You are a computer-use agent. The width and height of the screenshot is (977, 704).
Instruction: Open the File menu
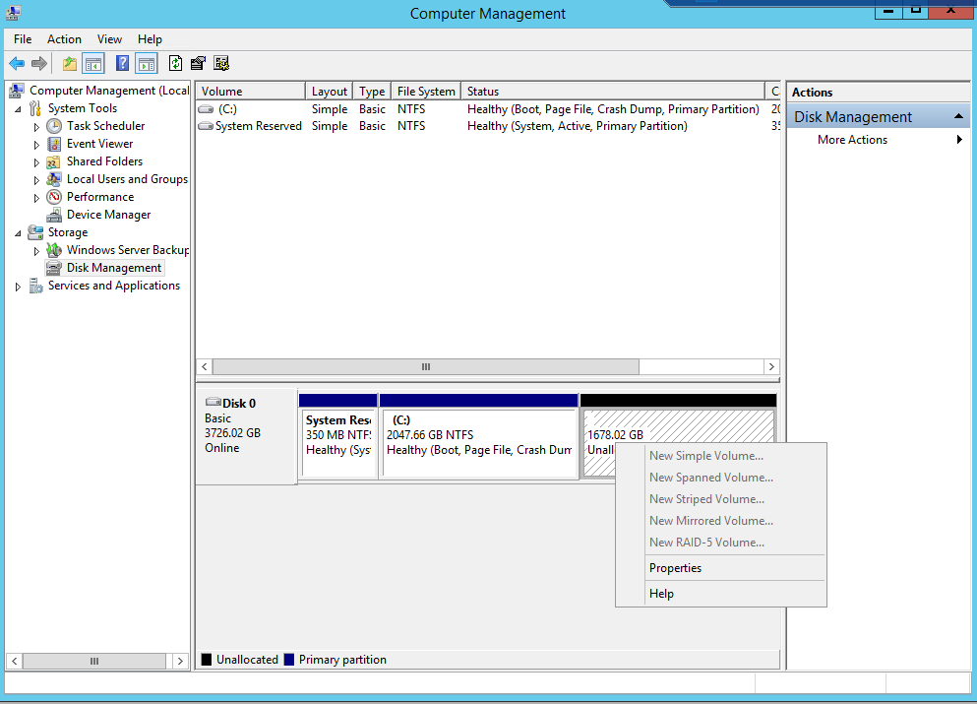click(23, 39)
